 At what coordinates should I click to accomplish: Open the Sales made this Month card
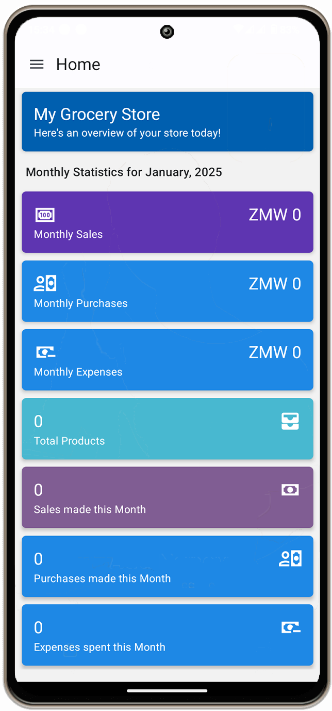(168, 497)
